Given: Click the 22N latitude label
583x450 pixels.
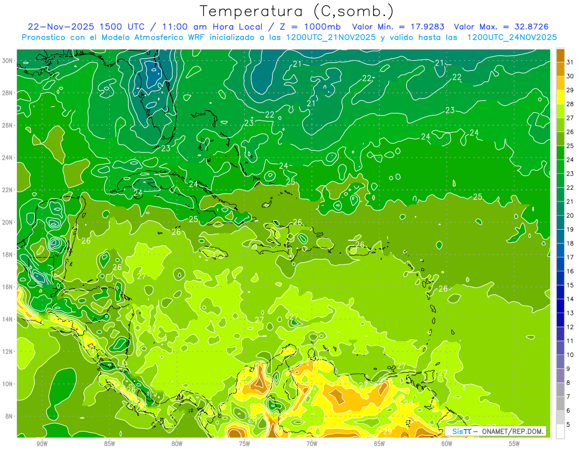Looking at the screenshot, I should [7, 190].
